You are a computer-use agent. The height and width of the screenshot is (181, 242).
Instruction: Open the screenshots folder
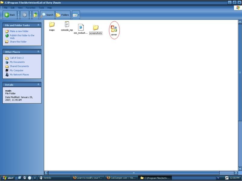coord(96,28)
